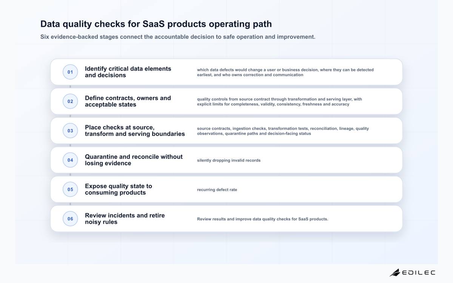Click the EDILEC logo wing icon

[x=395, y=272]
